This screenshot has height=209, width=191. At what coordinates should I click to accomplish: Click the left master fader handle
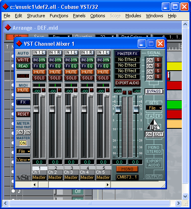118,109
